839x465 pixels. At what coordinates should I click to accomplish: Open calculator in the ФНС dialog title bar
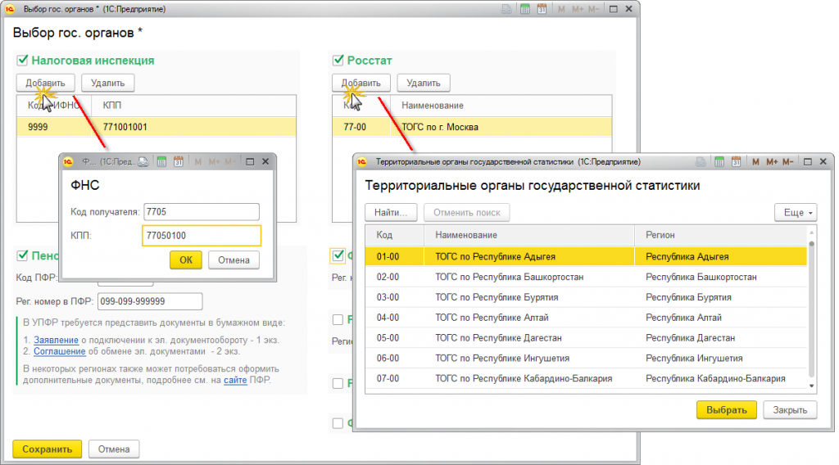(161, 162)
